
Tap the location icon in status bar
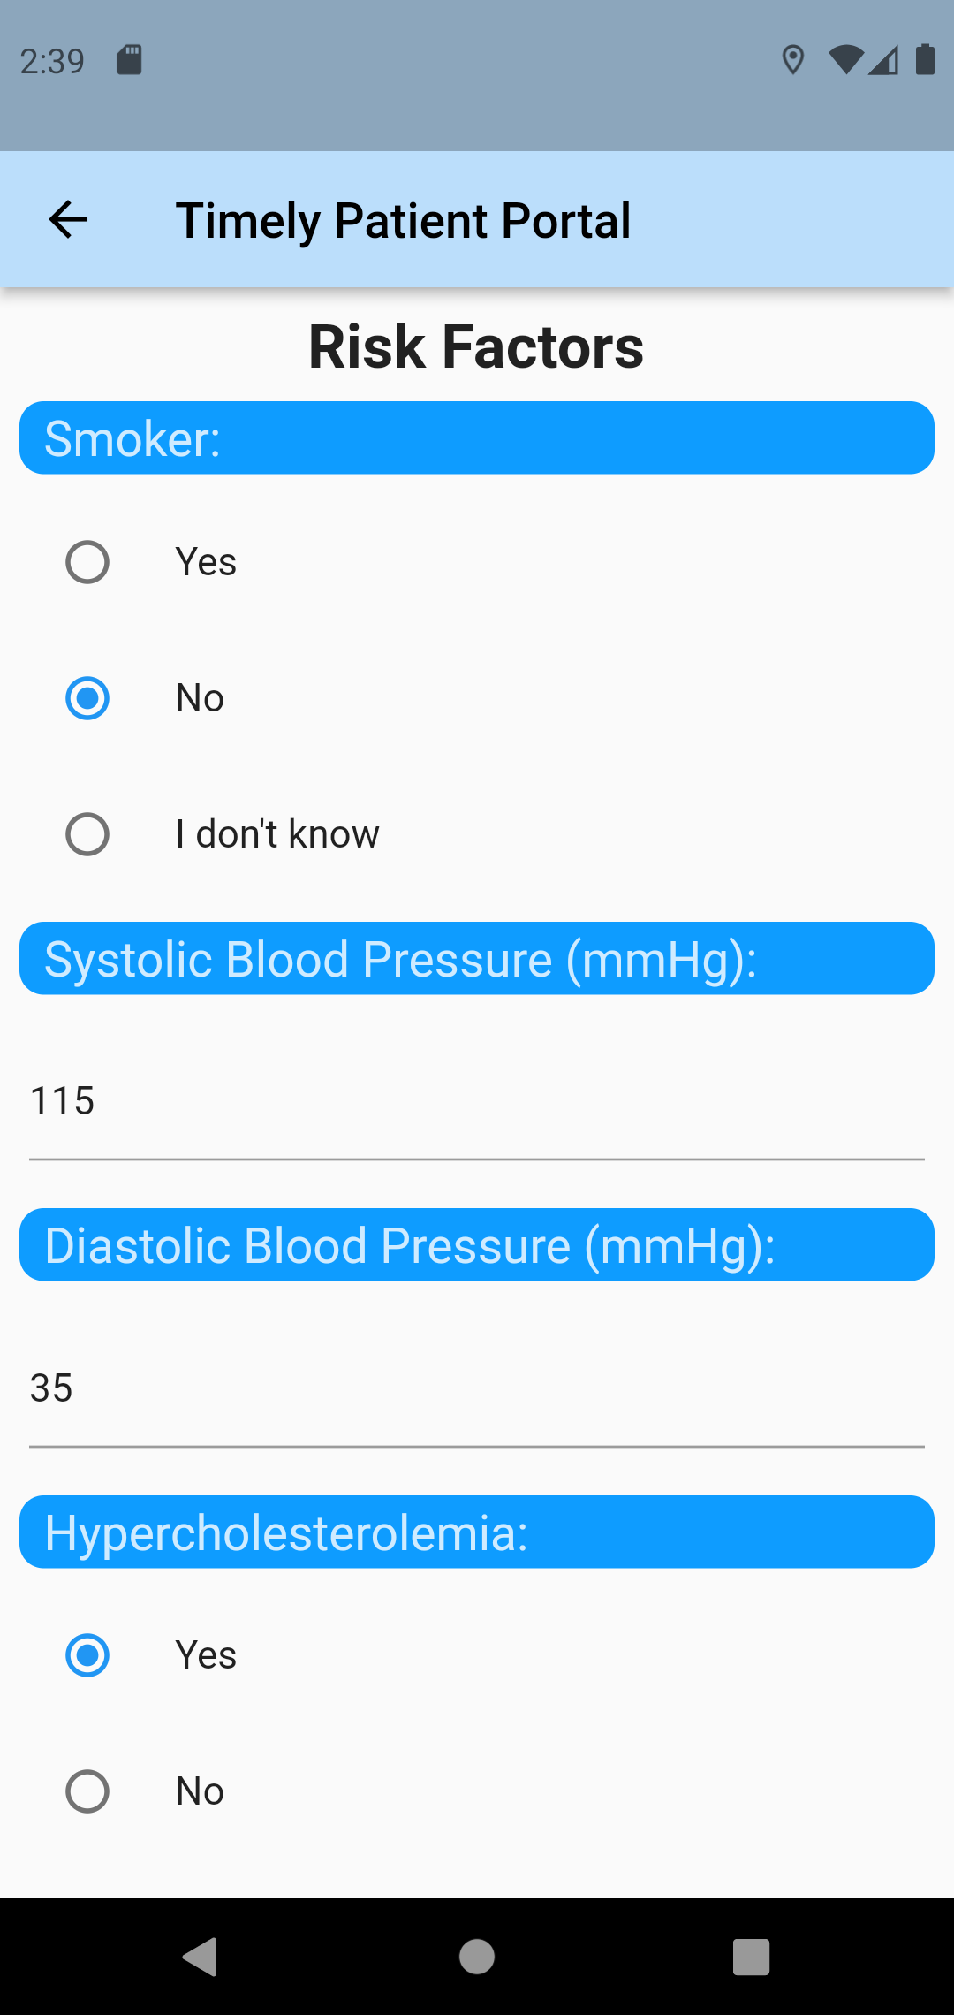tap(793, 60)
